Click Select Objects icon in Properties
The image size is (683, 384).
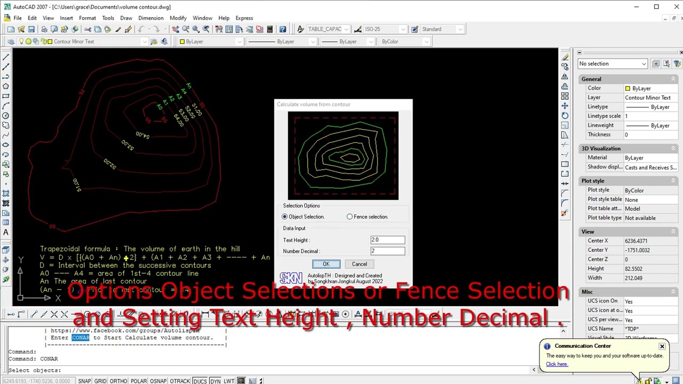click(x=666, y=63)
